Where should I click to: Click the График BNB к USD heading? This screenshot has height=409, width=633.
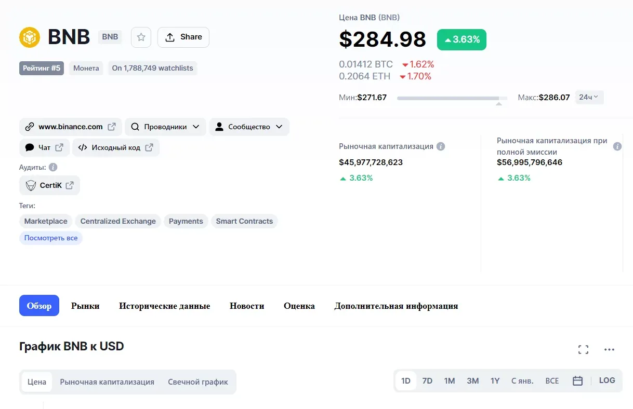72,346
